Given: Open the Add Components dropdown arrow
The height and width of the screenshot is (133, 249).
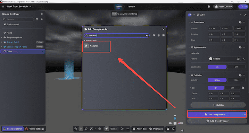Looking at the screenshot, I should click(x=245, y=115).
